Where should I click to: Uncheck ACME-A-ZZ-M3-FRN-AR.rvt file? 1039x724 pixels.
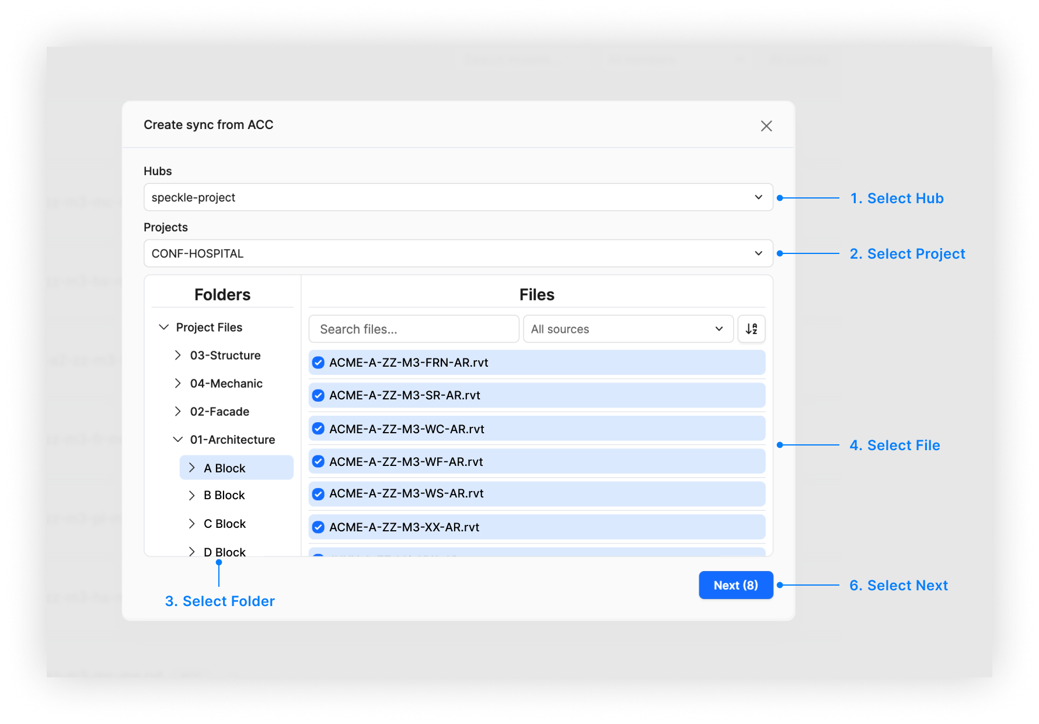318,363
